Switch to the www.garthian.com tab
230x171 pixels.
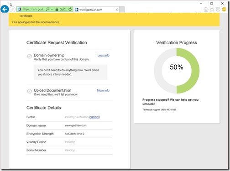[96, 10]
